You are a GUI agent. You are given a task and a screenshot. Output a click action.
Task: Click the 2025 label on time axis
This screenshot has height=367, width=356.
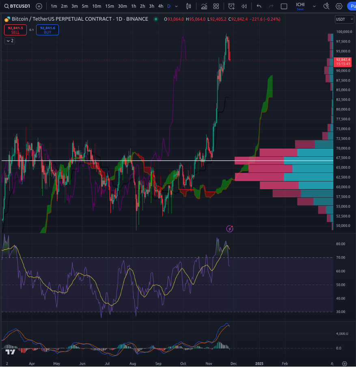pyautogui.click(x=259, y=364)
